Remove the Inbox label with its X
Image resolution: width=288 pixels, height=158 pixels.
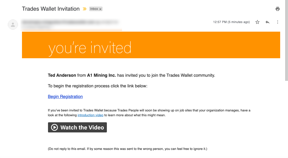[x=100, y=9]
